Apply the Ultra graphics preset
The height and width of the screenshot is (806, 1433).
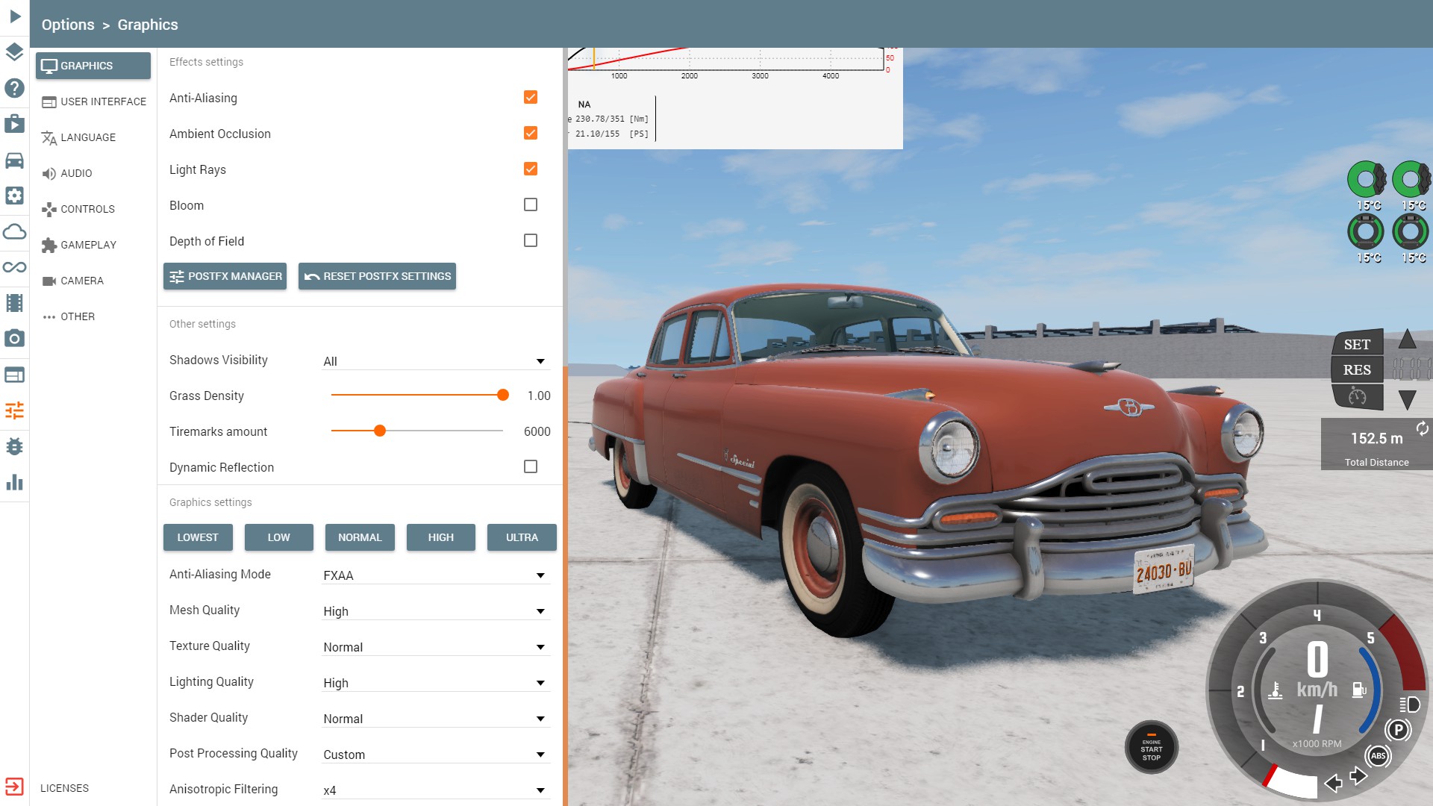[x=522, y=537]
